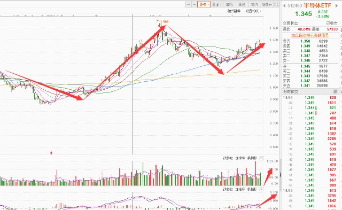Click 改参数 in the MACD indicator panel

coord(228,189)
